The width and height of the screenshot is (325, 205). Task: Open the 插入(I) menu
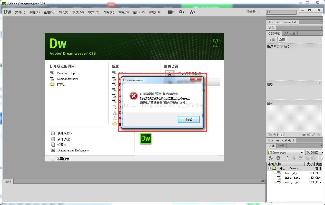[x=63, y=12]
